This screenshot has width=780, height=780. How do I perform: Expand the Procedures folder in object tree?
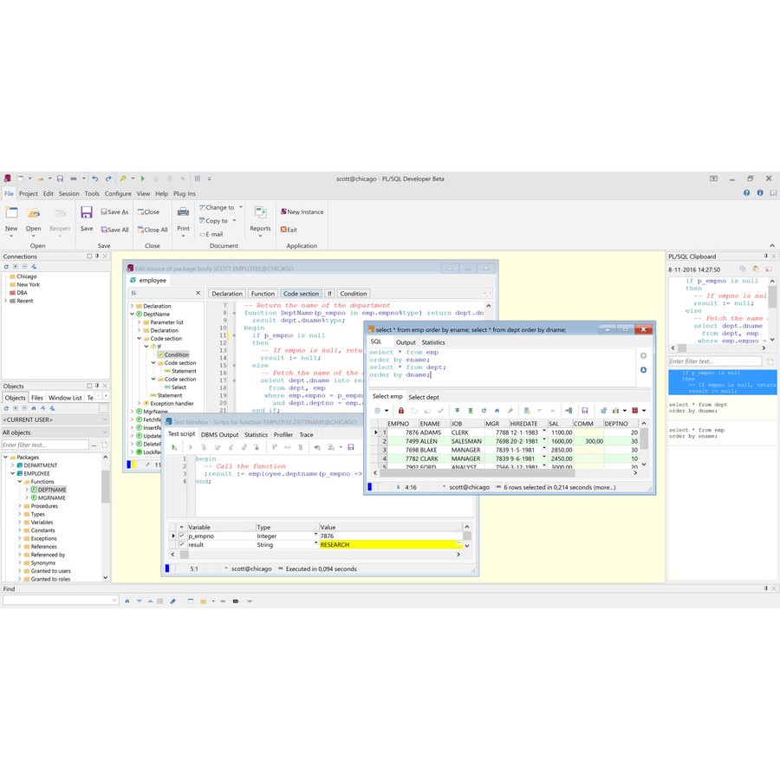[x=20, y=506]
